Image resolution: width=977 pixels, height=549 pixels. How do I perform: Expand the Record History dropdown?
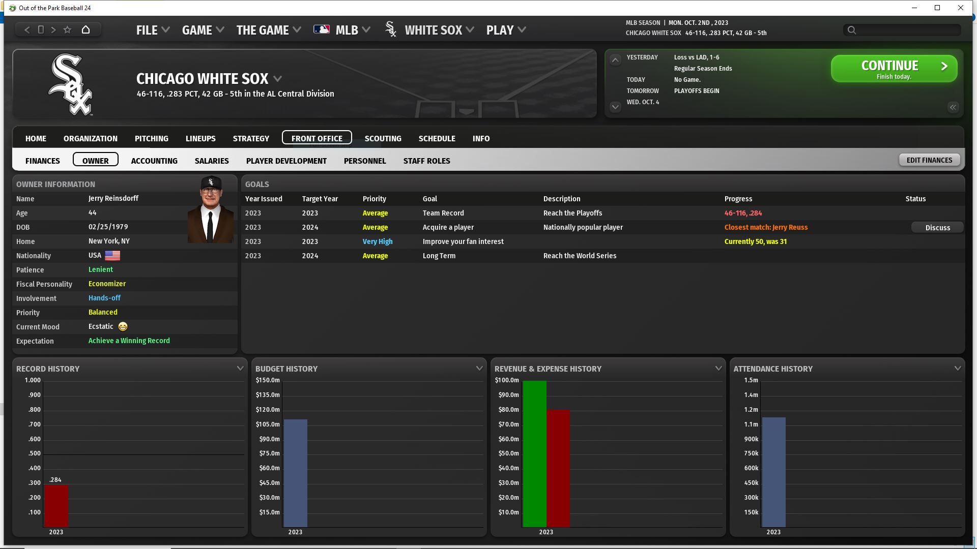240,369
